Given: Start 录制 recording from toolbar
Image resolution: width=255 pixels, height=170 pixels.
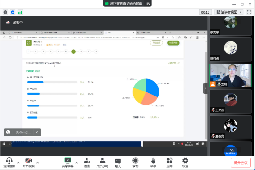Looking at the screenshot, I should pos(135,162).
